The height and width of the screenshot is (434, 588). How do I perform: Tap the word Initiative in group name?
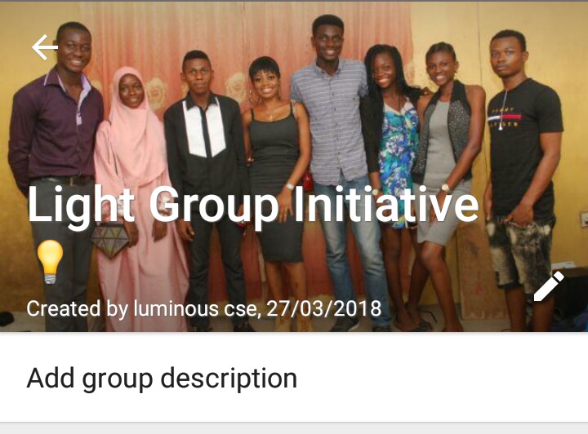[386, 204]
